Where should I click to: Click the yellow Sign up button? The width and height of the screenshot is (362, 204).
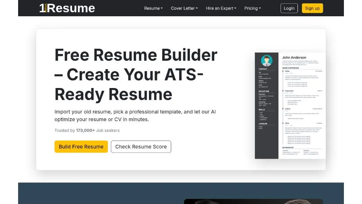click(x=312, y=8)
